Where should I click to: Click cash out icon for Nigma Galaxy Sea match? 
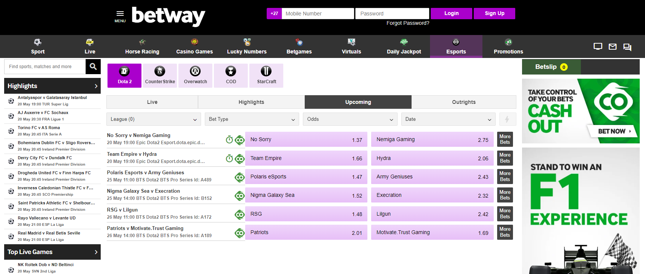(x=240, y=196)
